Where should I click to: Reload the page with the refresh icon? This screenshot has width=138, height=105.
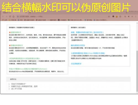point(10,17)
